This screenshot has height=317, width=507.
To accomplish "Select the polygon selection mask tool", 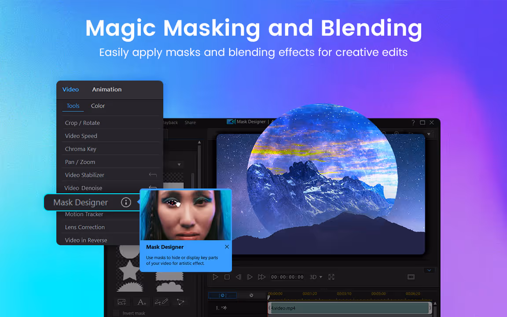I will pyautogui.click(x=180, y=302).
